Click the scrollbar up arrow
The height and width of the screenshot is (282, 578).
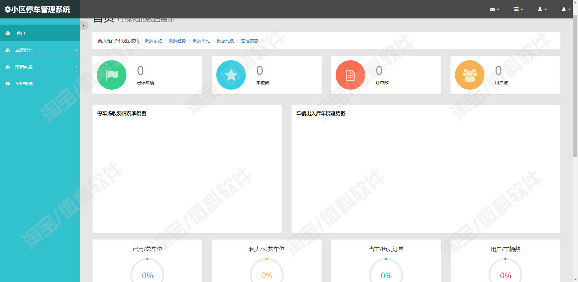(575, 2)
